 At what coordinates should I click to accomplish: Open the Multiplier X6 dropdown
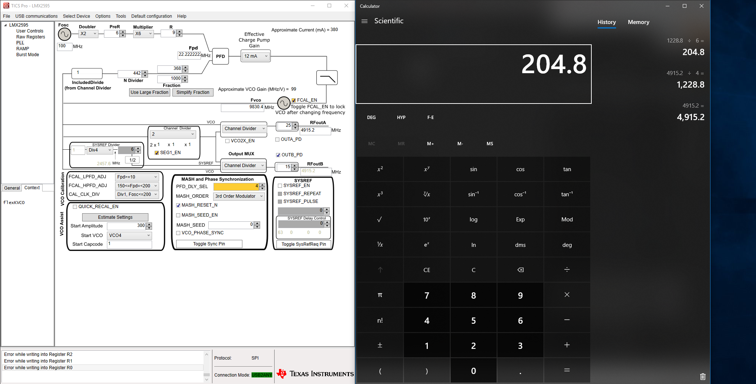[x=143, y=34]
